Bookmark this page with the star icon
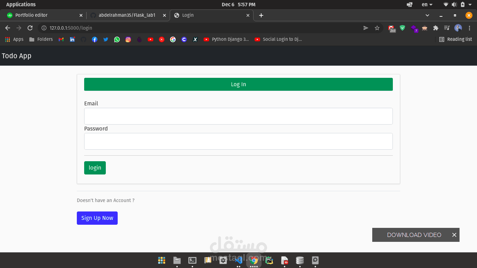This screenshot has width=477, height=268. coord(377,28)
